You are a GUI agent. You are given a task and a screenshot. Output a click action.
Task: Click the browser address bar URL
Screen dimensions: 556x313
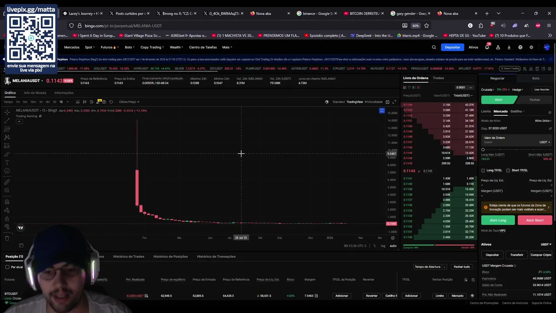(x=123, y=26)
